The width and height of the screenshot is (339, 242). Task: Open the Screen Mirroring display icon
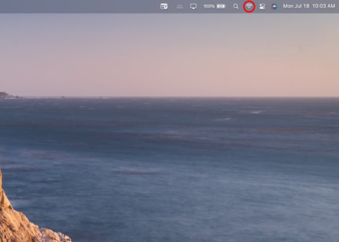[193, 6]
